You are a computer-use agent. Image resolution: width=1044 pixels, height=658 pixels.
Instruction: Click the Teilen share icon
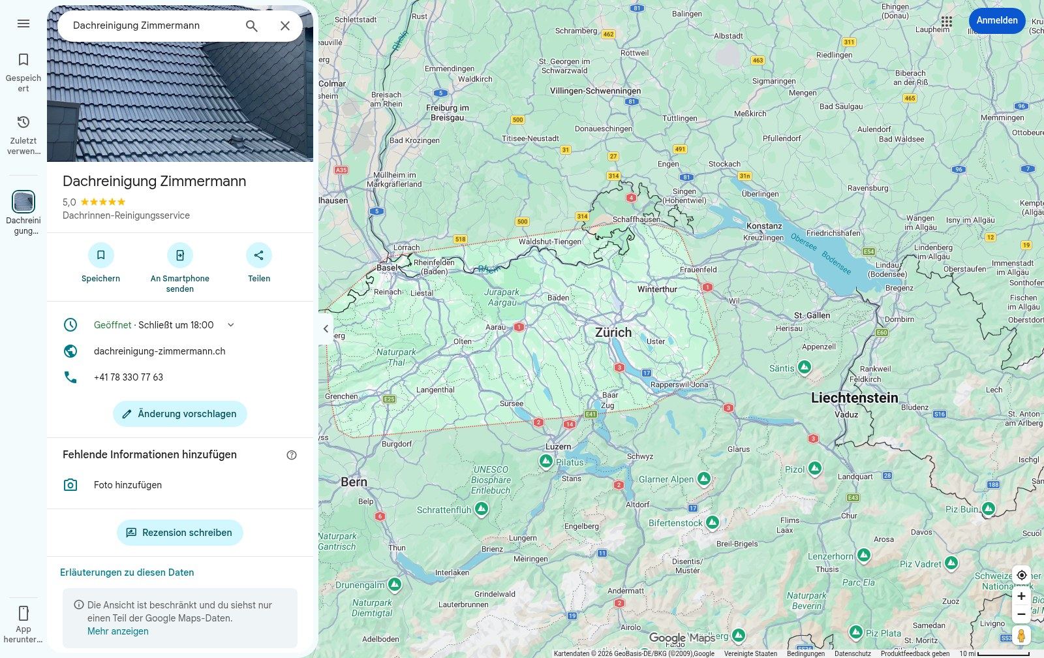click(x=259, y=255)
